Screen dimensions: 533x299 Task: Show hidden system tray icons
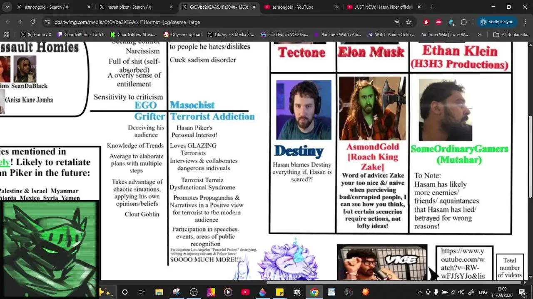[x=420, y=292]
